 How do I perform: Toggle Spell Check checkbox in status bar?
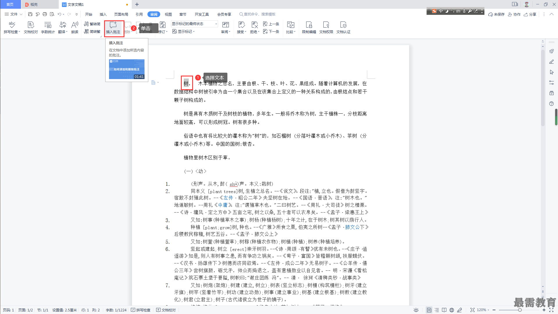click(141, 310)
